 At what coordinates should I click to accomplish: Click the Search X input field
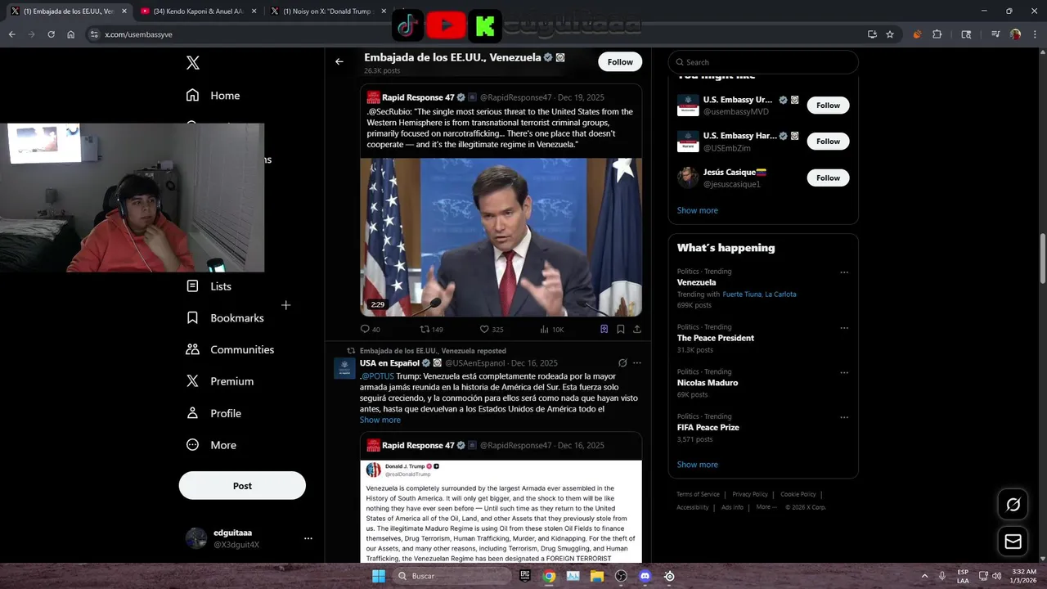(763, 62)
